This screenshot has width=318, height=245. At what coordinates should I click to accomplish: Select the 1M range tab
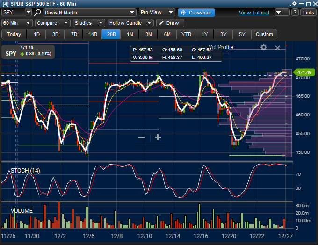130,34
